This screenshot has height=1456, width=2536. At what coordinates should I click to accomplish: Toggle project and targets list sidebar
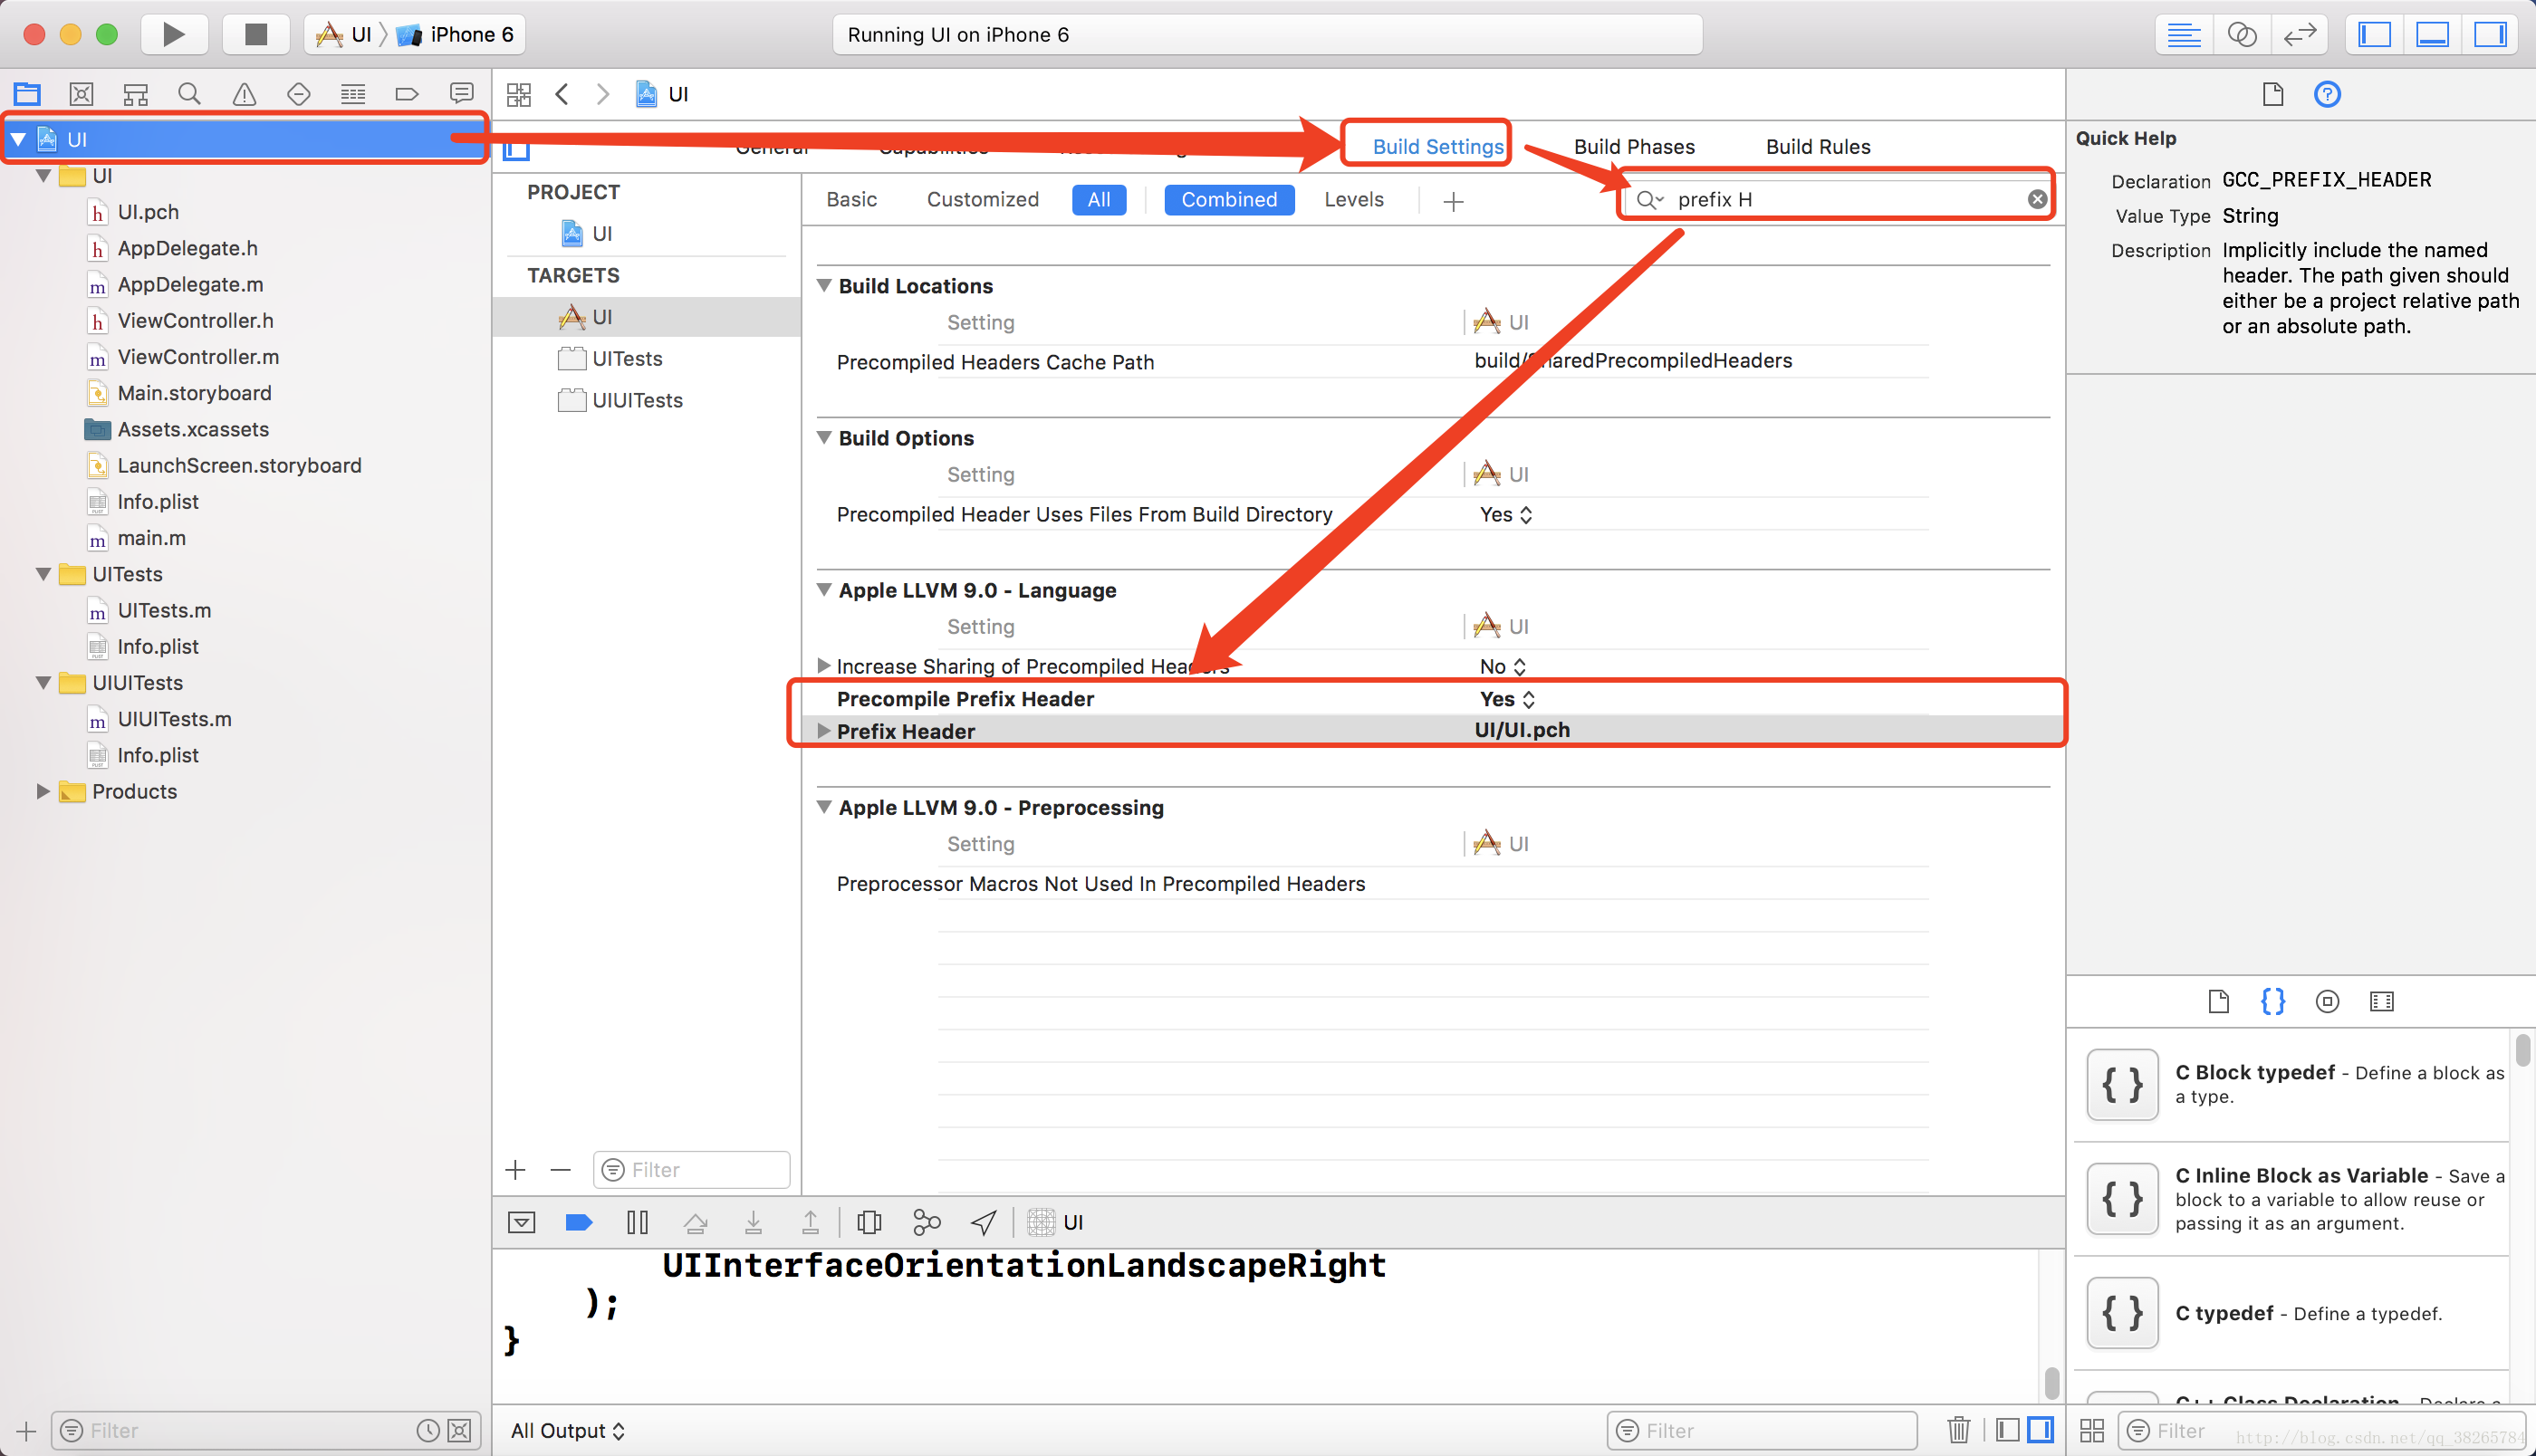point(516,149)
